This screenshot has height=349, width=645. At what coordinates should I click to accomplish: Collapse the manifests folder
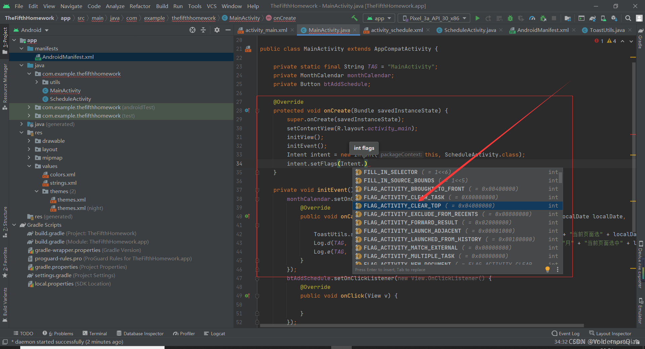click(x=21, y=48)
